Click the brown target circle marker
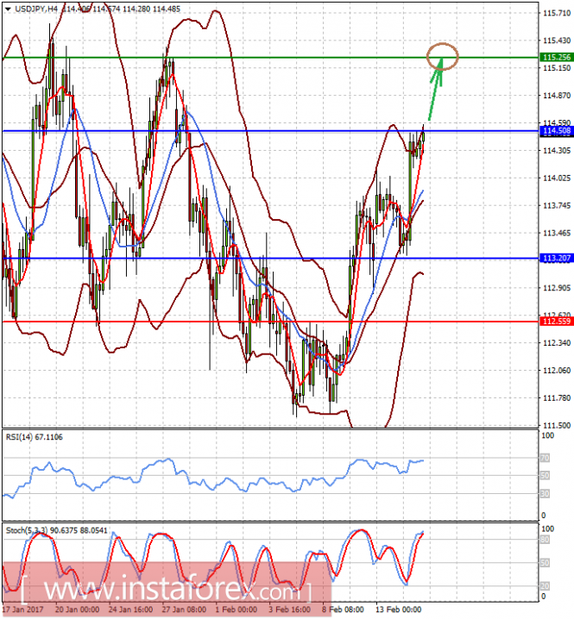The height and width of the screenshot is (619, 574). 442,56
